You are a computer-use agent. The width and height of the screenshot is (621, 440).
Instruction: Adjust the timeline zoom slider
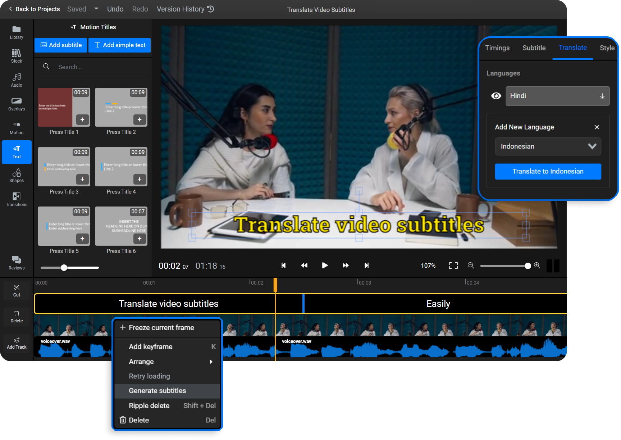pos(505,266)
